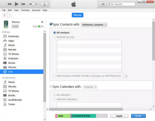
Task: Open the AirPlay output menu
Action: tap(44, 4)
